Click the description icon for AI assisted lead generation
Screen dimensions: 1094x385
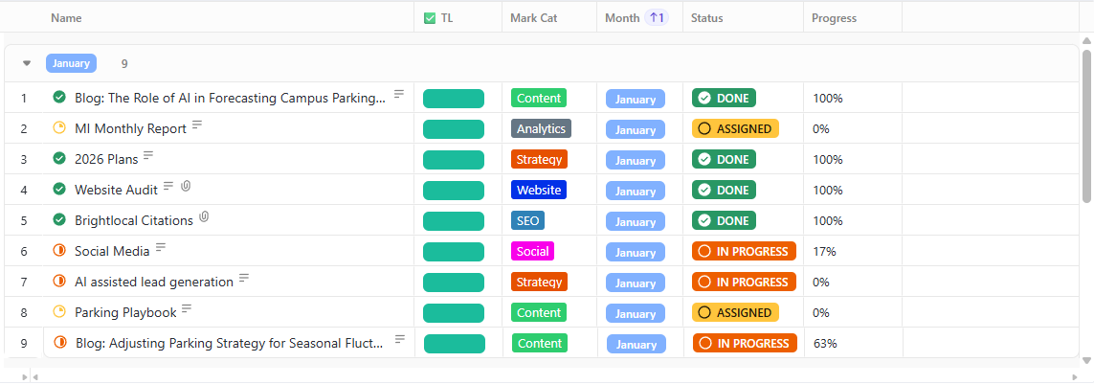pos(244,278)
